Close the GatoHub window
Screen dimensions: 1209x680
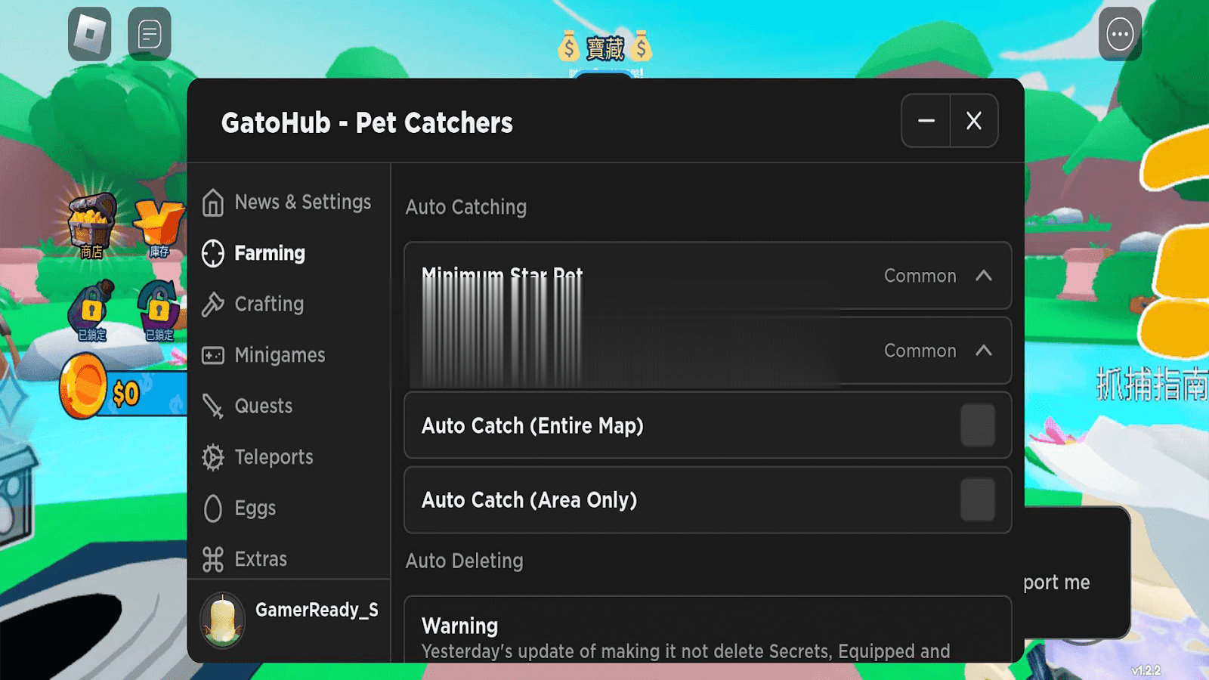974,121
